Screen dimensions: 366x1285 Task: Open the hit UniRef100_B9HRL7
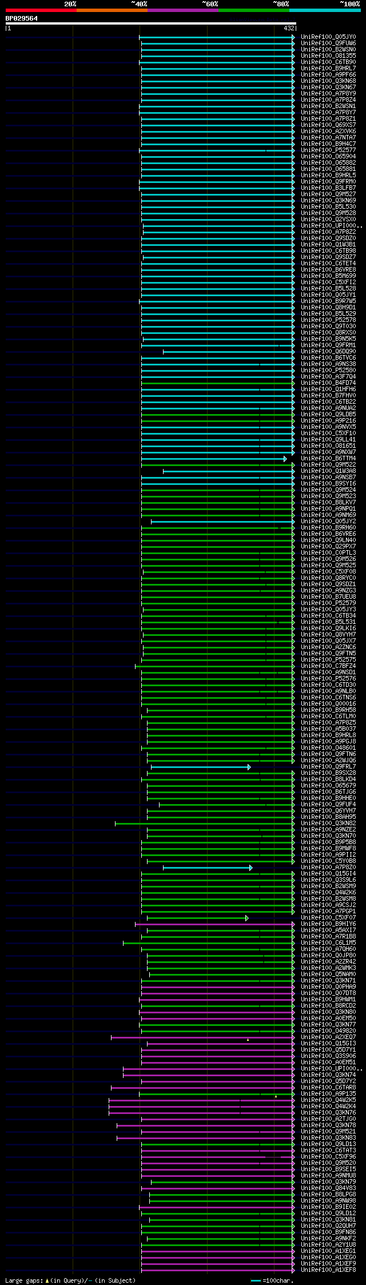tap(328, 68)
